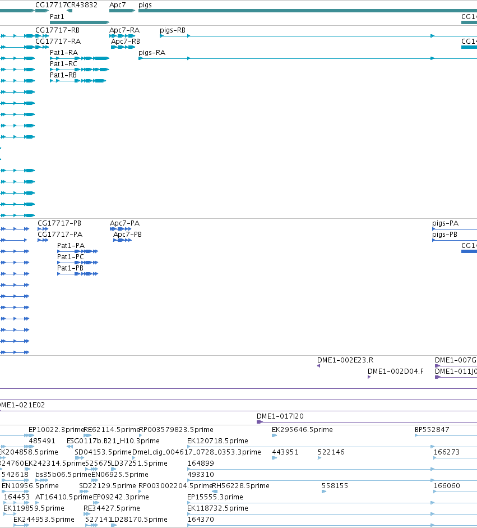This screenshot has width=477, height=528.
Task: Select protein Apc7-PB
Action: point(127,235)
